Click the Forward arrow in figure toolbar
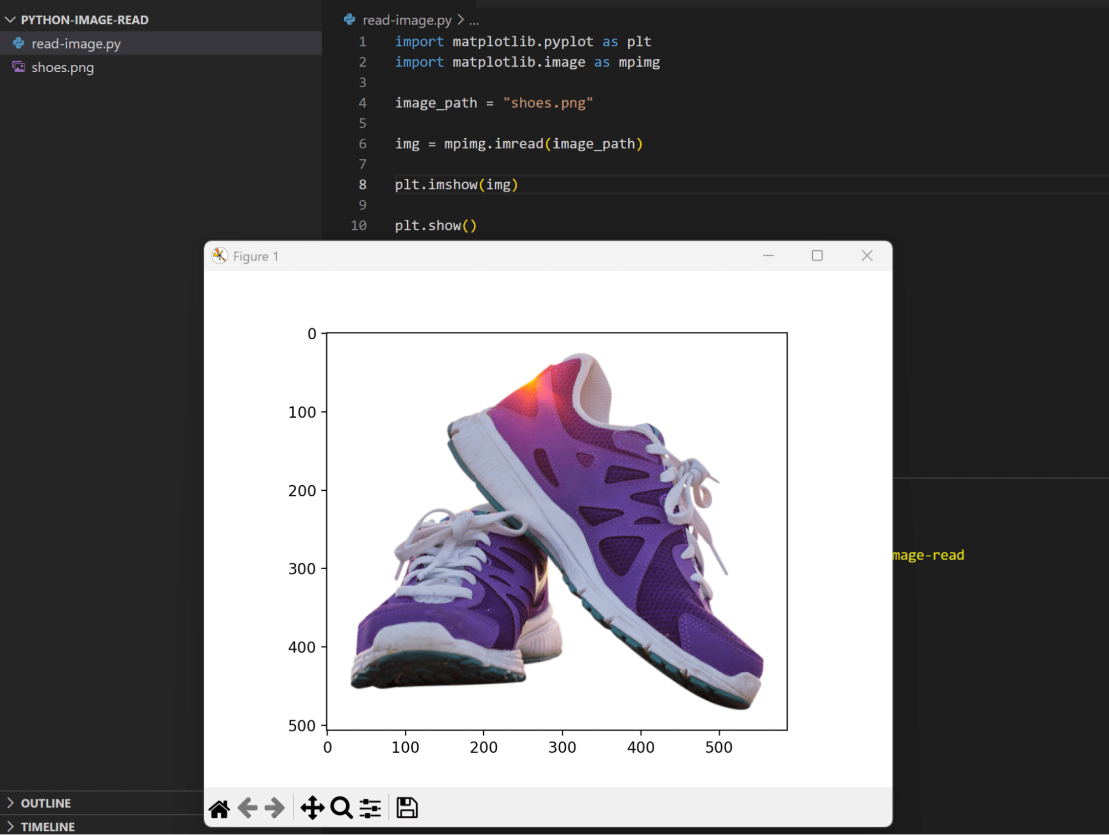Viewport: 1109px width, 835px height. click(x=275, y=808)
